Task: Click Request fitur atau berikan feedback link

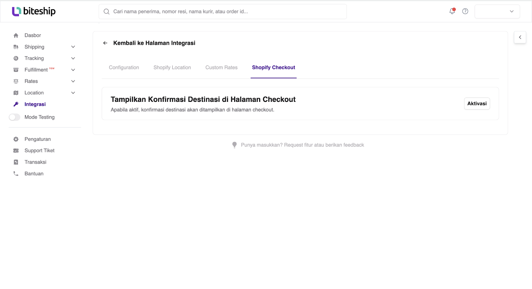Action: tap(324, 145)
